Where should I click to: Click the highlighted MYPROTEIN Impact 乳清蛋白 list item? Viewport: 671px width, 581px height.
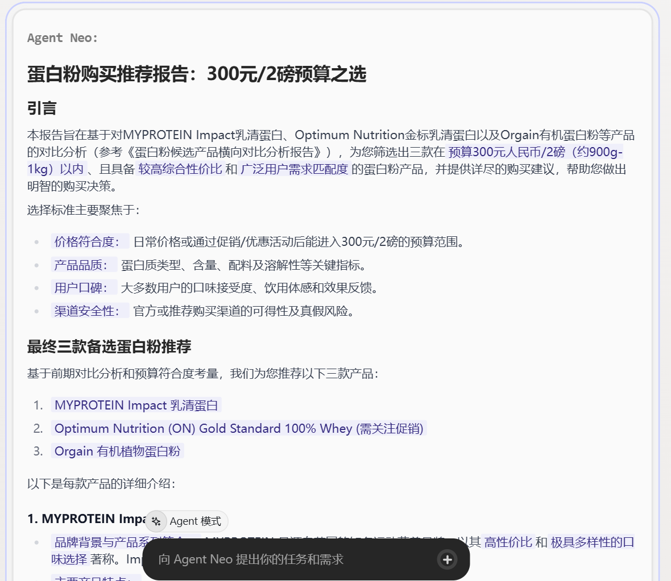click(x=136, y=405)
